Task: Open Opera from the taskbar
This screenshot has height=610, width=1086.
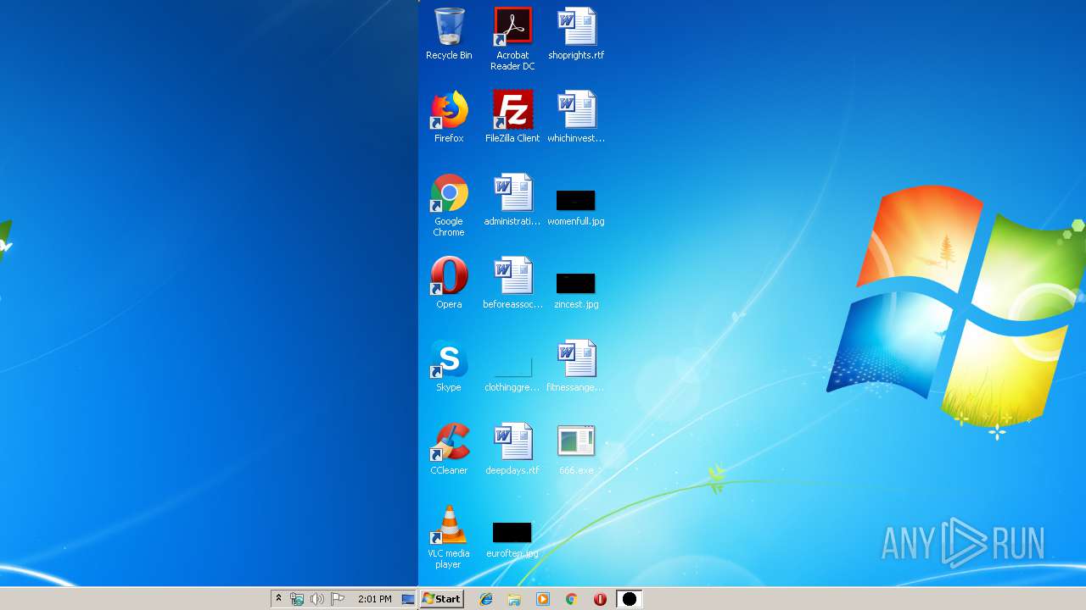Action: (x=600, y=599)
